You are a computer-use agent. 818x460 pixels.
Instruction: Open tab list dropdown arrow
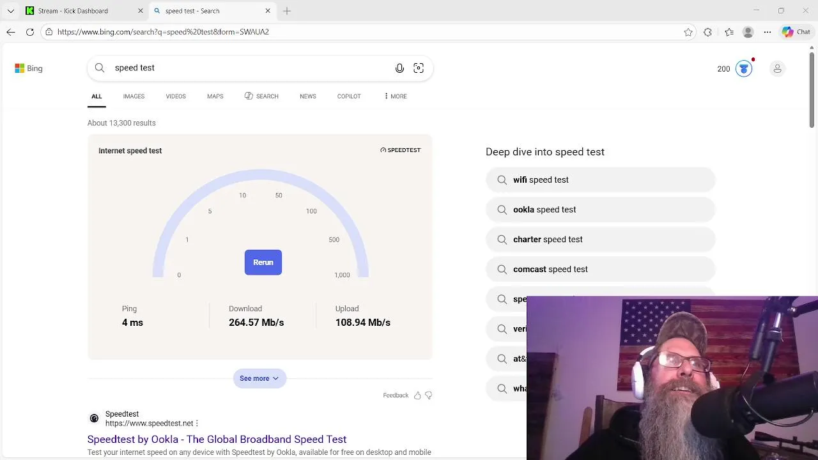point(10,11)
